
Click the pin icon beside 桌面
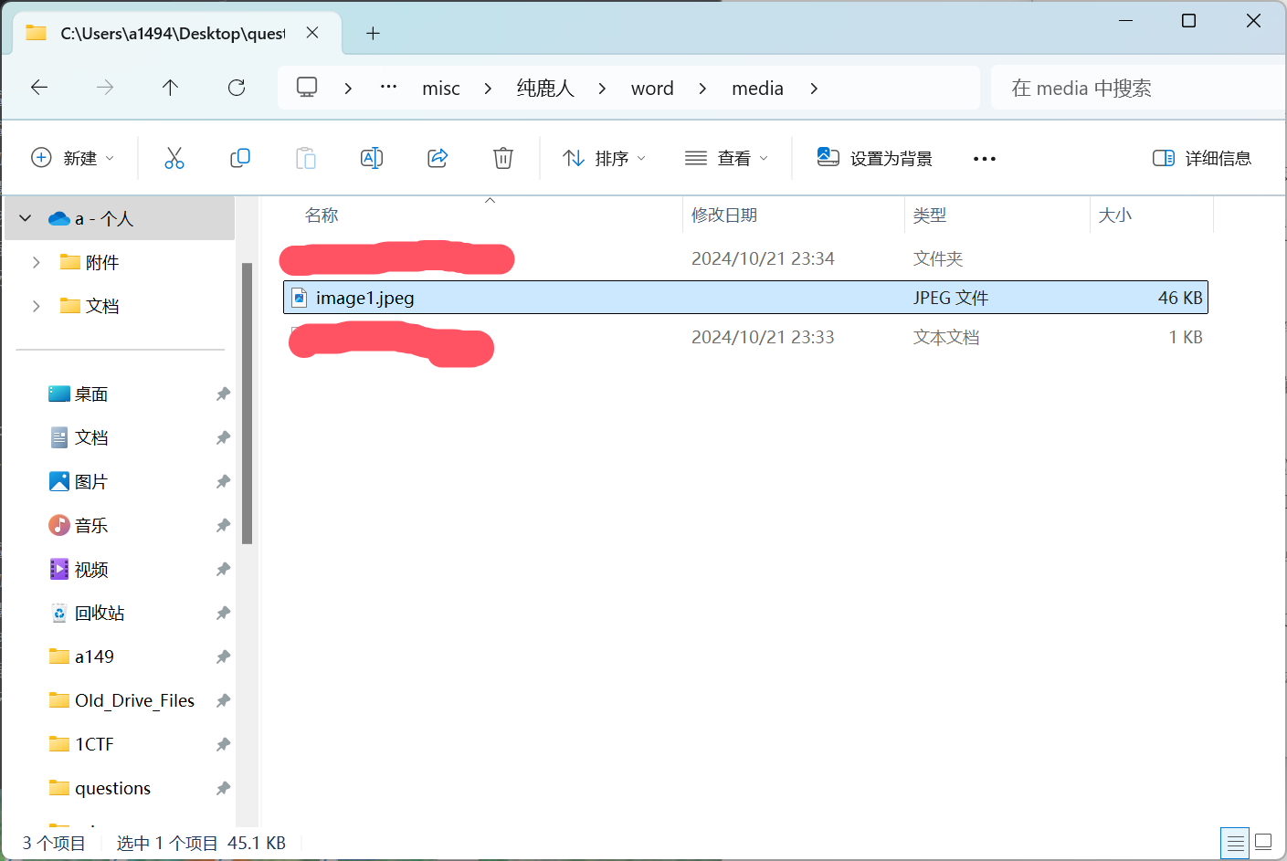click(223, 394)
